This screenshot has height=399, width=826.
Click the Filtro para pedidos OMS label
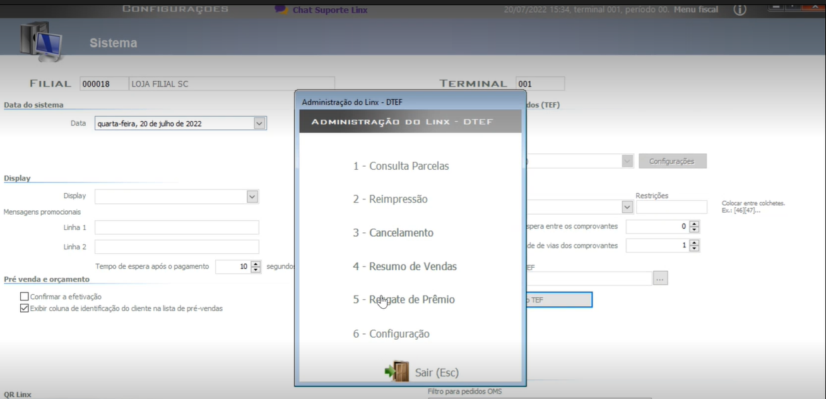[465, 391]
